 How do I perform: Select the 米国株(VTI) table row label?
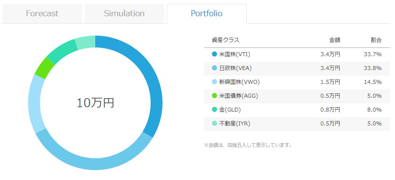(x=234, y=54)
